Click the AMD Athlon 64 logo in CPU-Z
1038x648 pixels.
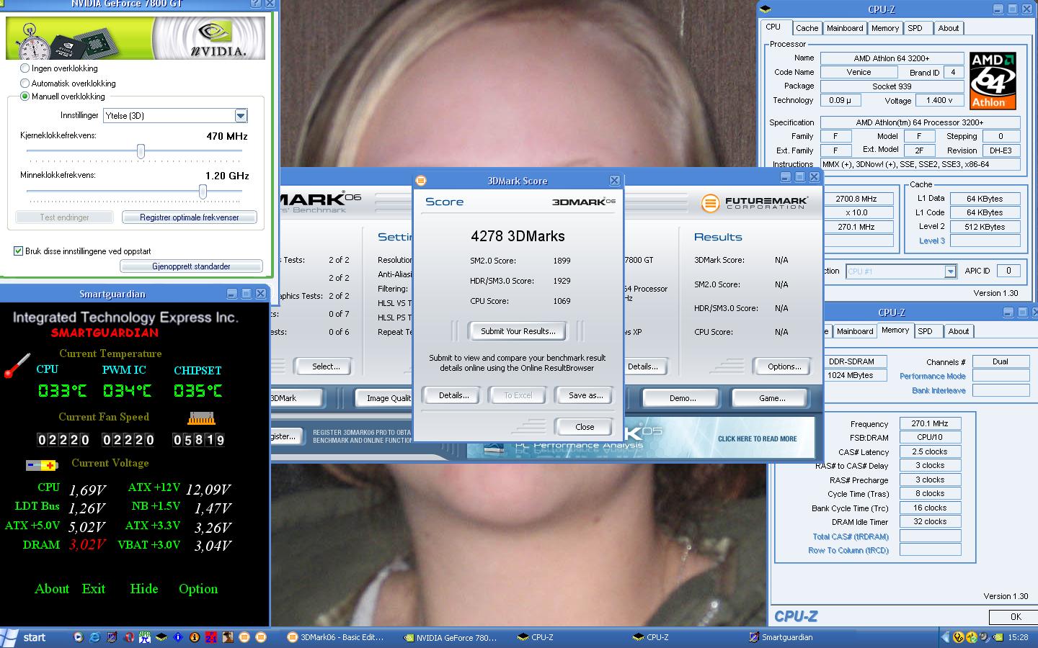993,80
